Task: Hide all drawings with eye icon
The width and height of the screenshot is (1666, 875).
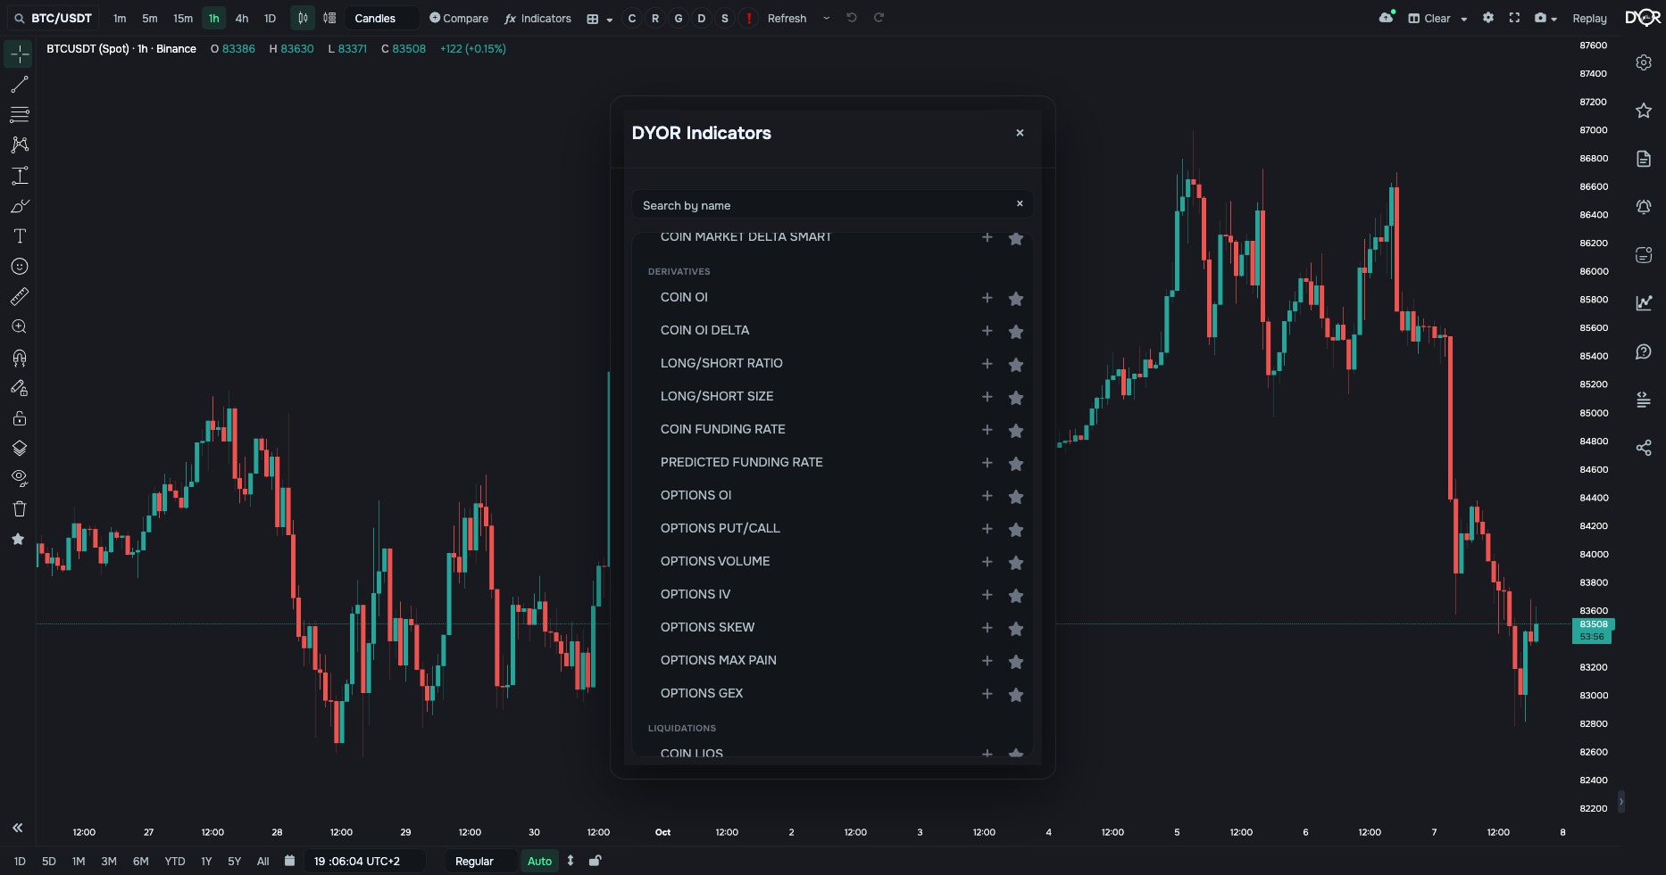Action: (19, 478)
